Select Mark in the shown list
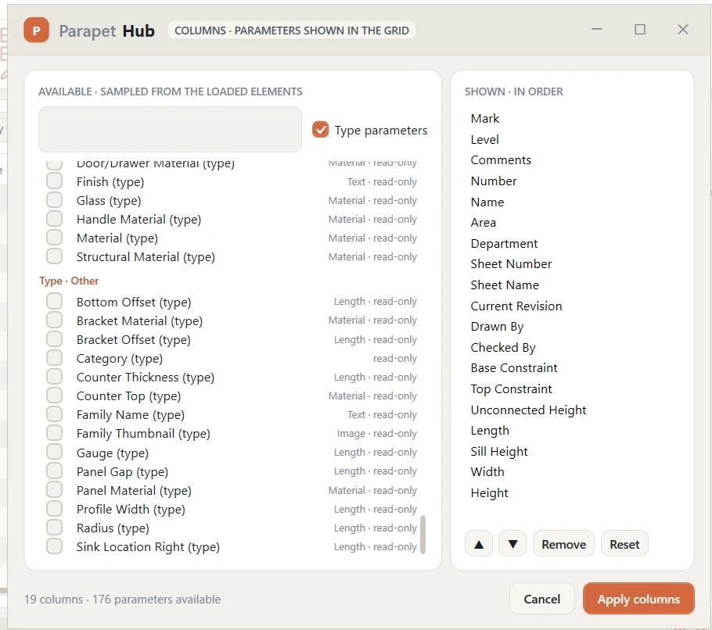The image size is (712, 630). click(484, 118)
